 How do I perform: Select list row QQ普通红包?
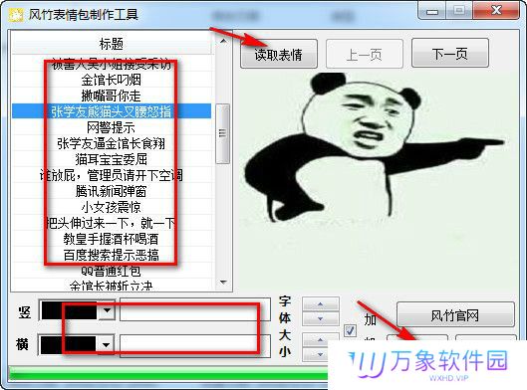[x=112, y=271]
